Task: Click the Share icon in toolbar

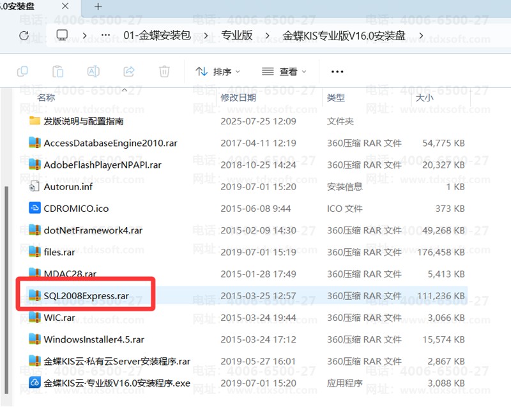Action: [x=128, y=71]
